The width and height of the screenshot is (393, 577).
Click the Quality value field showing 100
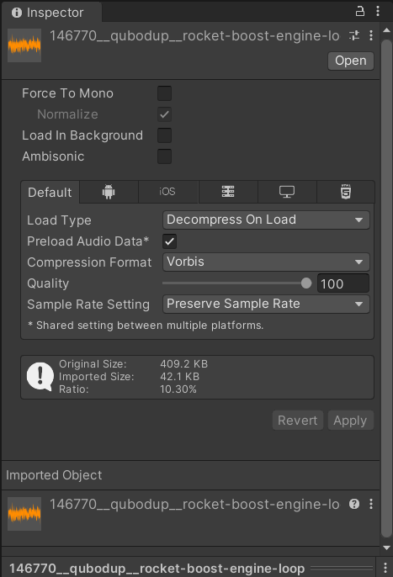[x=343, y=283]
